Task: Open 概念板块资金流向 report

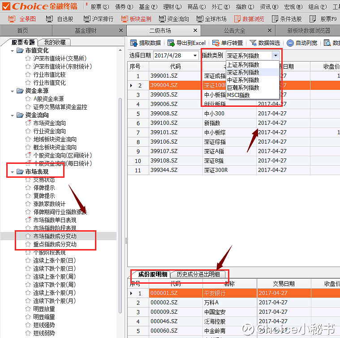Action: coord(55,147)
